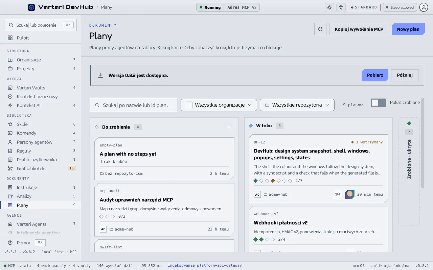Dismiss the update with Później
The height and width of the screenshot is (270, 433).
(x=405, y=75)
